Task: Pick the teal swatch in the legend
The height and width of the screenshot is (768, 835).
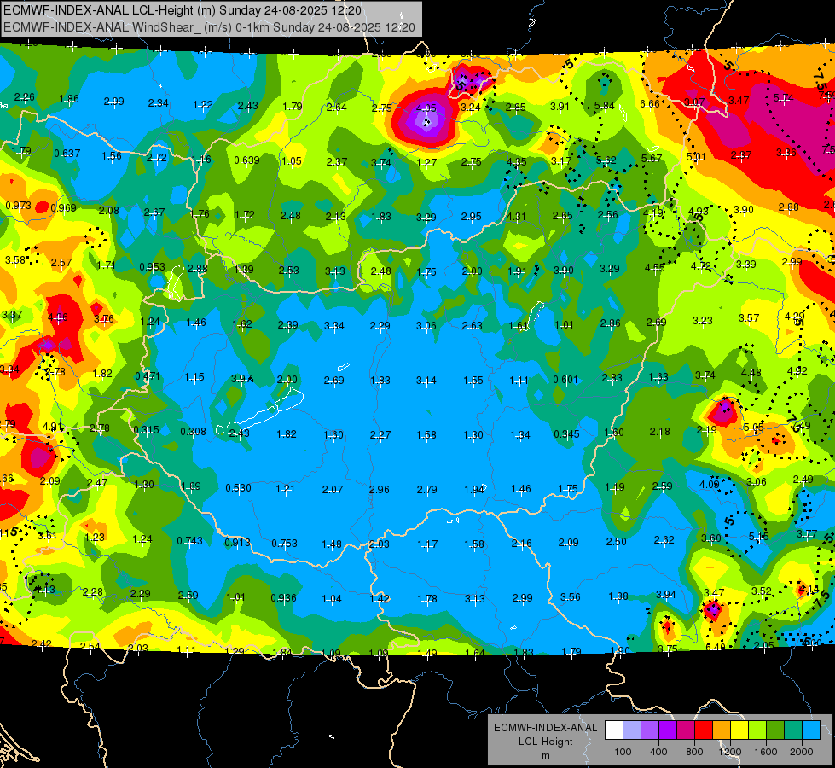Action: (x=793, y=730)
